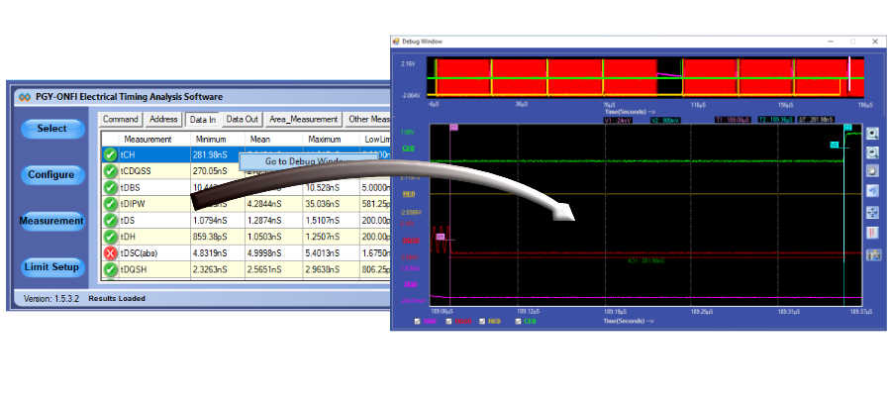Click the zoom in magnifier in Debug Window
The height and width of the screenshot is (396, 891).
click(x=872, y=134)
